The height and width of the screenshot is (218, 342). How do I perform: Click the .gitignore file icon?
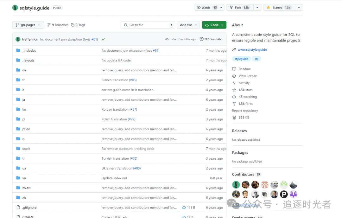click(x=18, y=208)
